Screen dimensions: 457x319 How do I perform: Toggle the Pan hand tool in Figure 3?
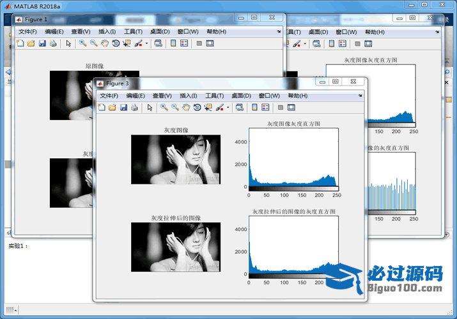coord(186,108)
